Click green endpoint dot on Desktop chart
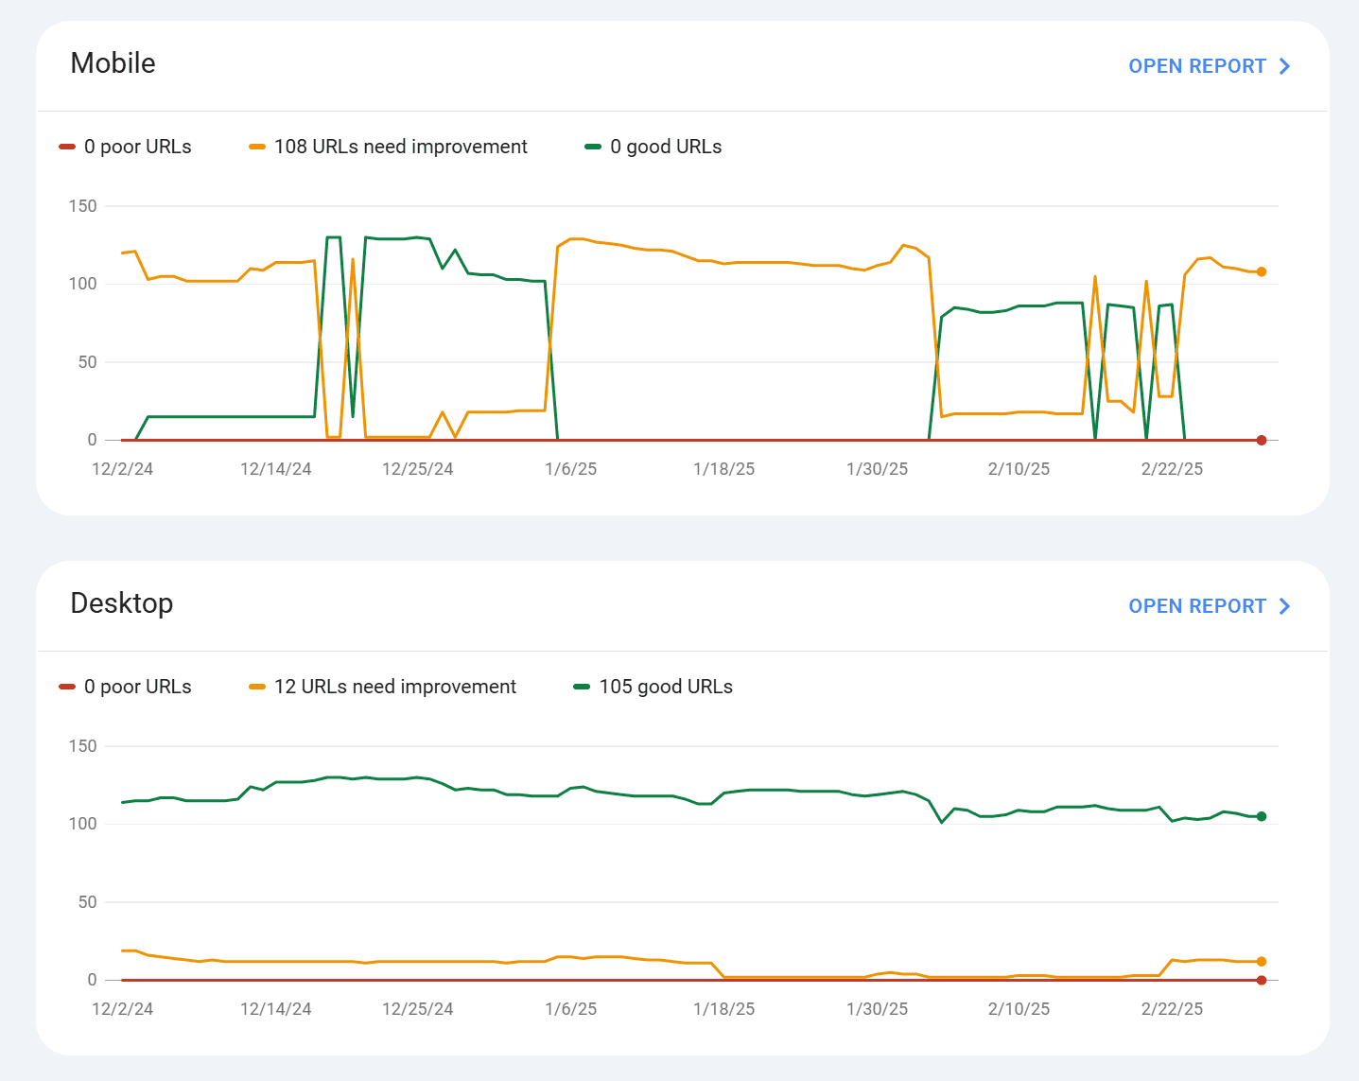Viewport: 1359px width, 1081px height. coord(1262,816)
